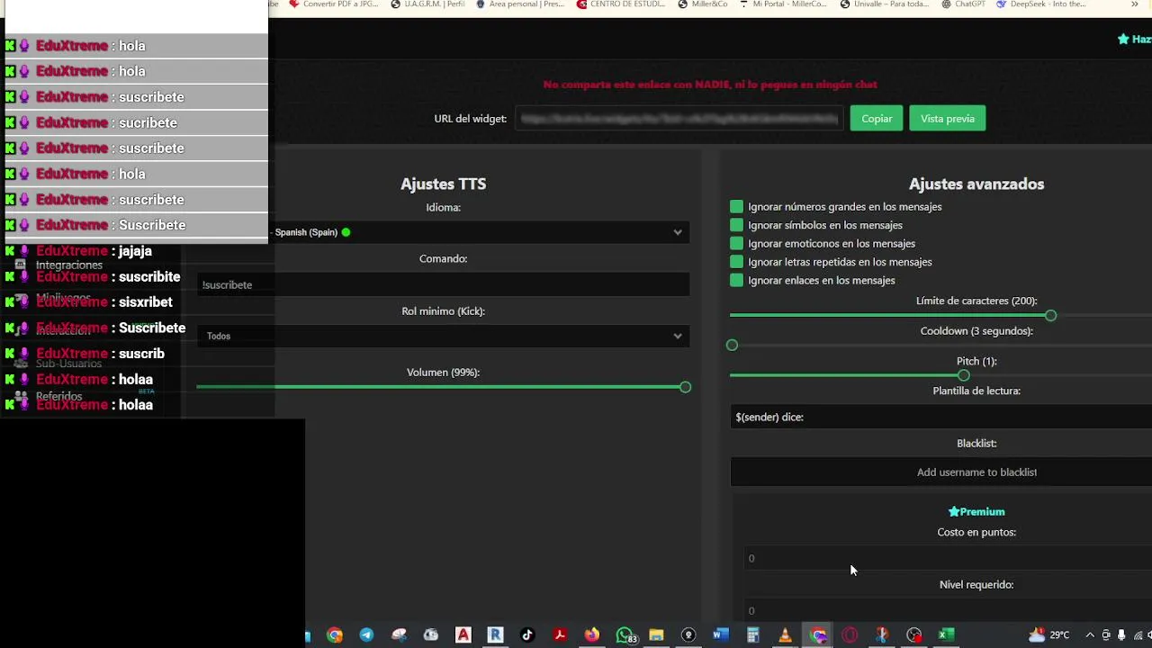Open VLC media player from the taskbar
Screen dimensions: 1152x648
click(785, 635)
